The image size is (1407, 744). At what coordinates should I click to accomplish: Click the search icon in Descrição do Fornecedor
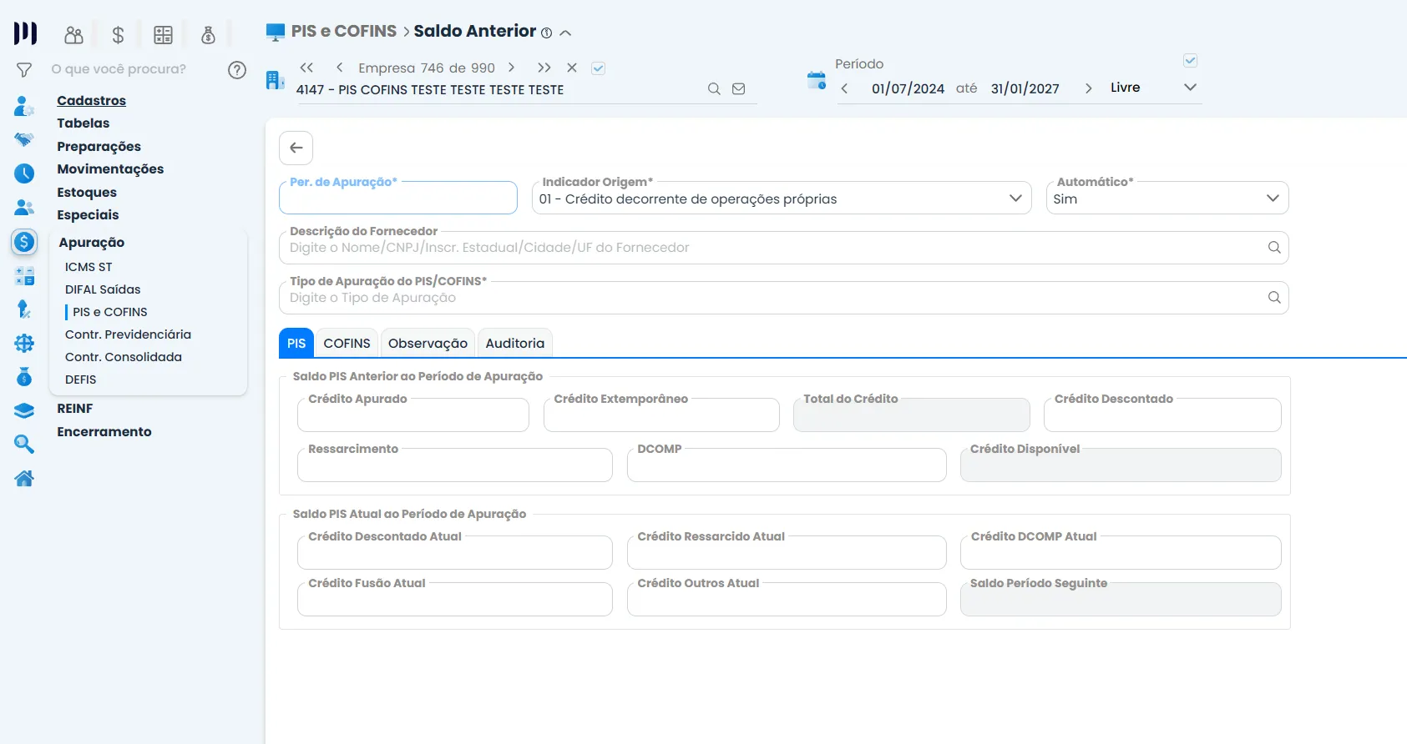tap(1273, 247)
